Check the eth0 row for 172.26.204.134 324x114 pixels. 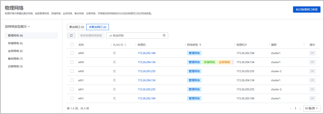[x=72, y=62]
